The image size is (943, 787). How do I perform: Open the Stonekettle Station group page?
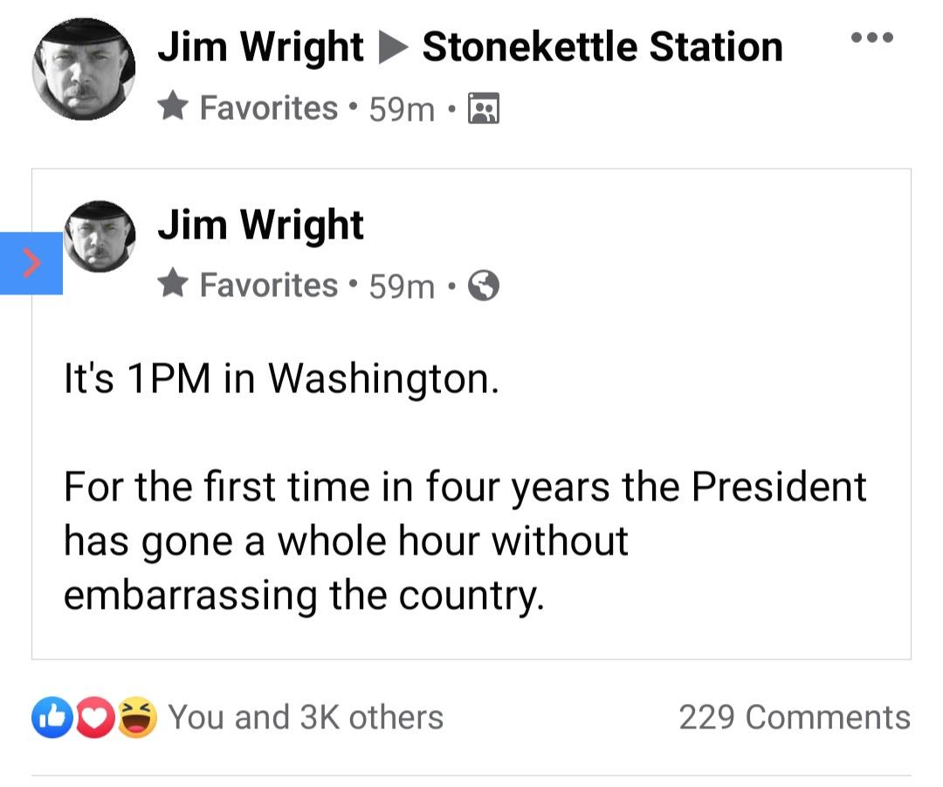tap(602, 47)
